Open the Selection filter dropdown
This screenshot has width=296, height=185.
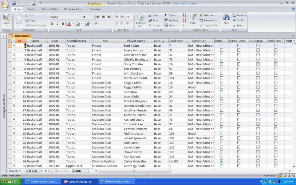tap(208, 15)
